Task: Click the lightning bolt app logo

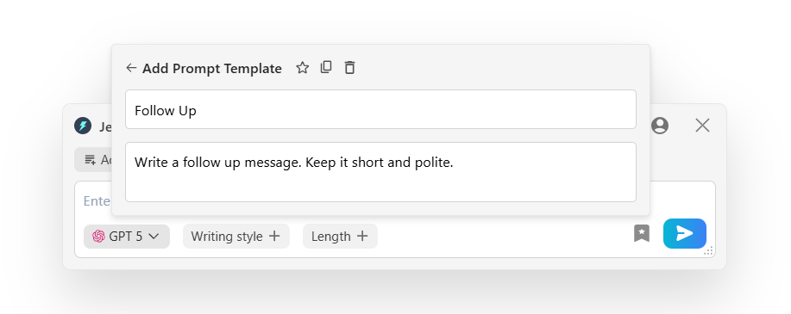Action: (x=83, y=126)
